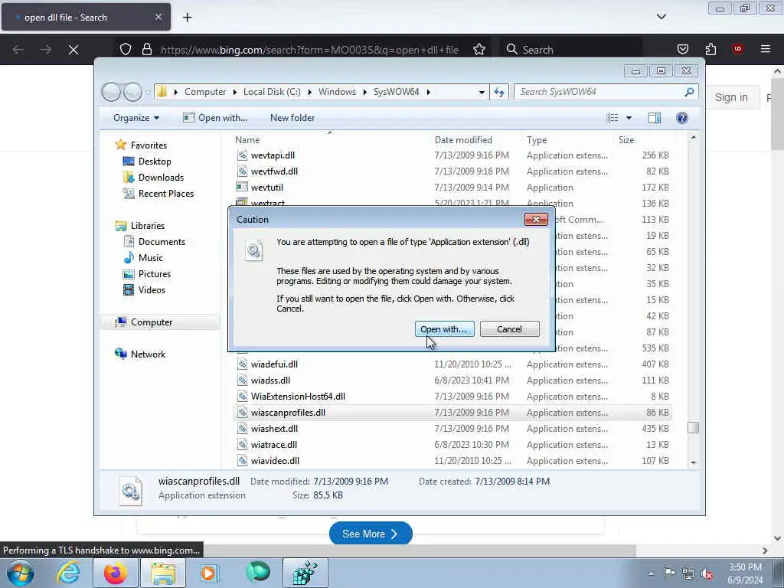Click the Search SysWOW64 field
This screenshot has width=784, height=588.
tap(599, 92)
